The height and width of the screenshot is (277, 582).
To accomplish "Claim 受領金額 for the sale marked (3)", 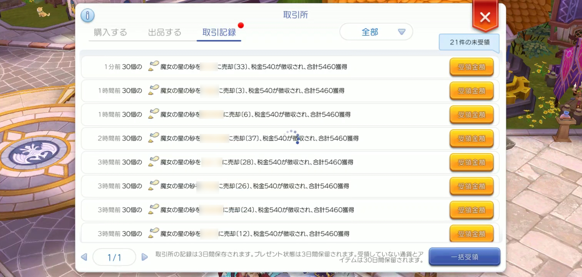I will coord(472,91).
